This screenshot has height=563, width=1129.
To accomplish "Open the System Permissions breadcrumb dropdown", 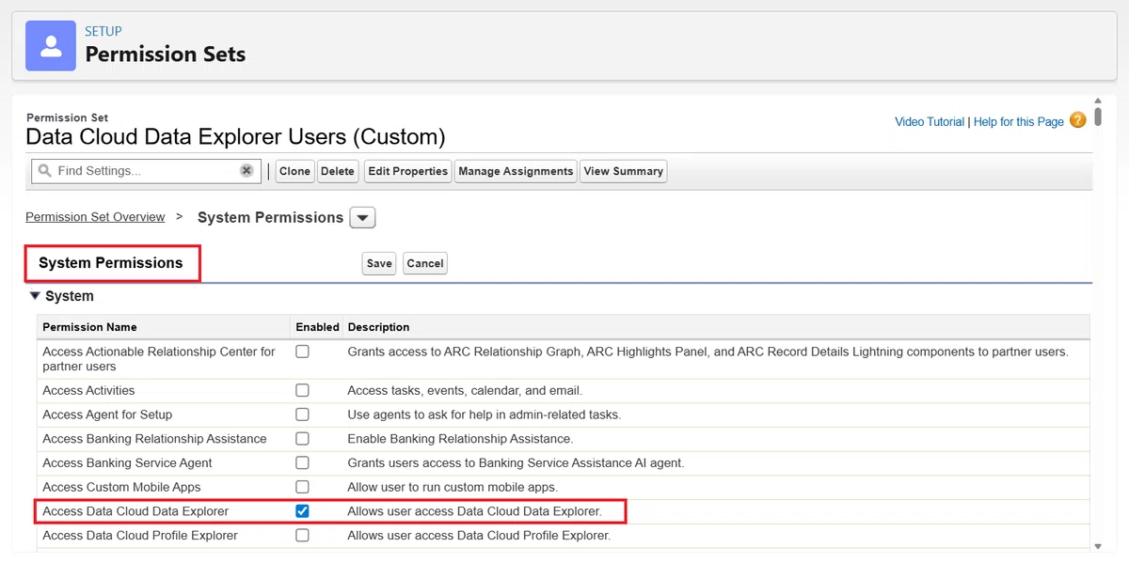I will (x=362, y=218).
